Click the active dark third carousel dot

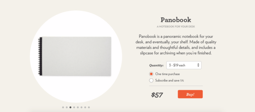71,107
